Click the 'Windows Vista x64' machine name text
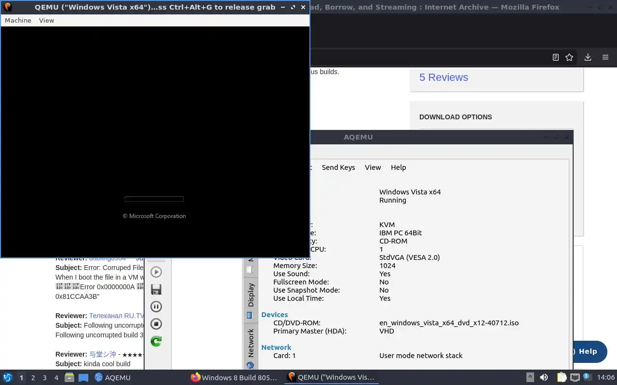 [x=410, y=192]
